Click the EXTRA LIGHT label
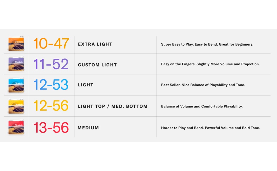Image resolution: width=277 pixels, height=171 pixels. click(95, 44)
